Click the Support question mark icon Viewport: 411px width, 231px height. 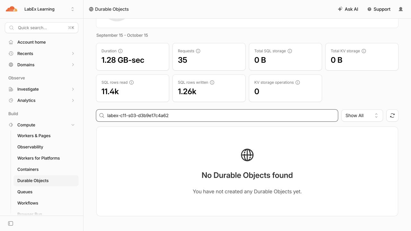point(369,9)
